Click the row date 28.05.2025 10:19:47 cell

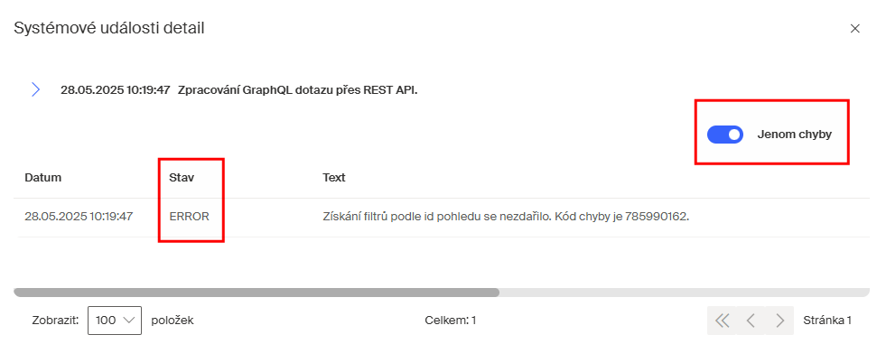(79, 217)
